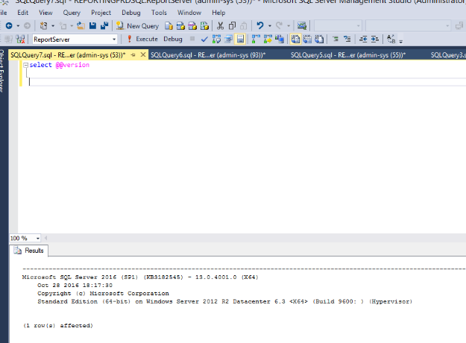Viewport: 466px width, 343px height.
Task: Click the Increase Indent icon
Action: tap(375, 40)
